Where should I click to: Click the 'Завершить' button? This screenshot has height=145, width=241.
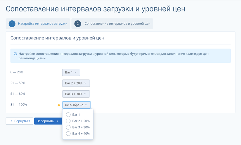click(48, 121)
